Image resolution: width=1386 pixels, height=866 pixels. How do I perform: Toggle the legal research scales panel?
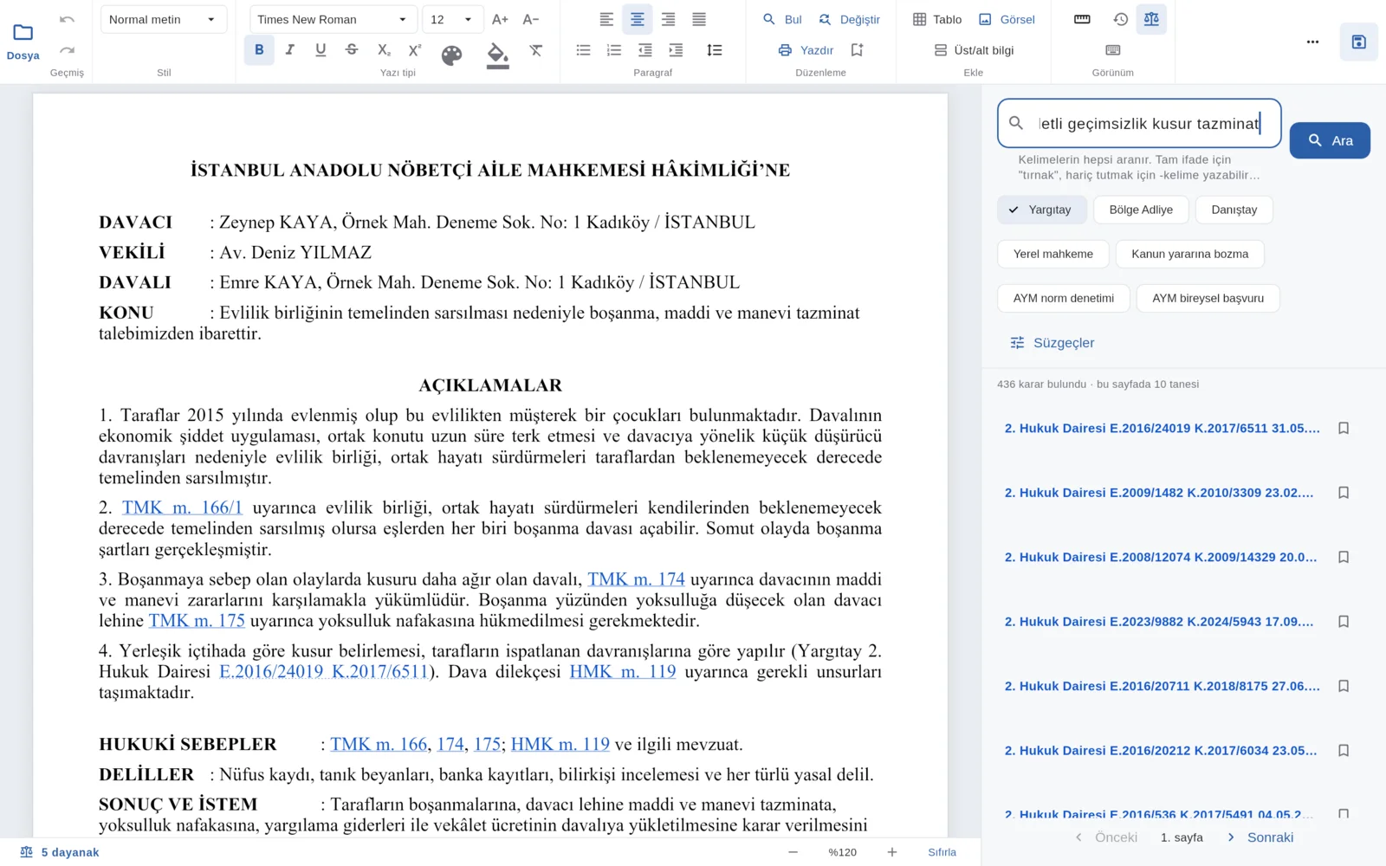click(1151, 19)
